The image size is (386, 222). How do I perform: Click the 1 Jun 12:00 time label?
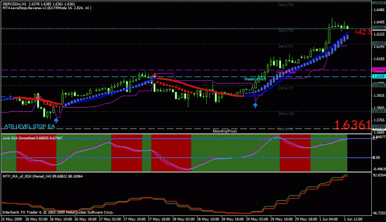(353, 219)
